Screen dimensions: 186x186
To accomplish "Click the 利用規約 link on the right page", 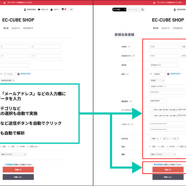I will pos(159,165).
